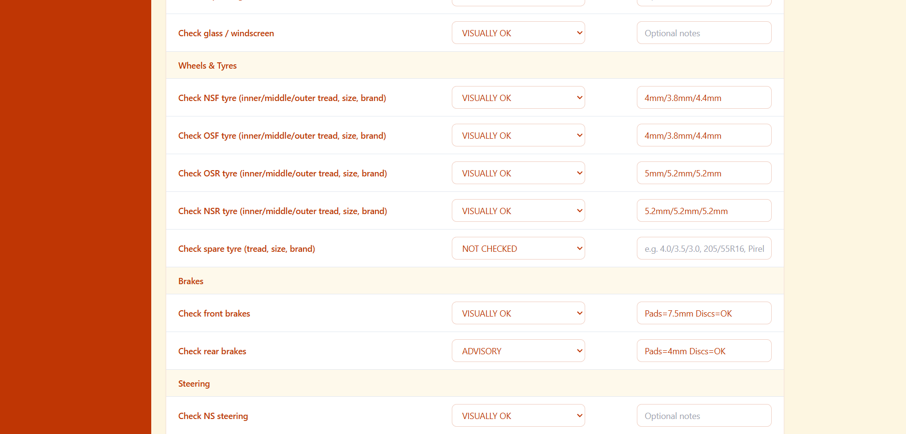Click the front brakes notes field
The height and width of the screenshot is (434, 906).
tap(704, 313)
